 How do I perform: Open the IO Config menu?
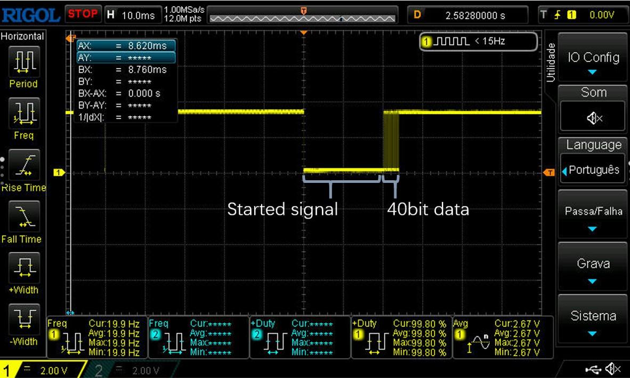[593, 58]
